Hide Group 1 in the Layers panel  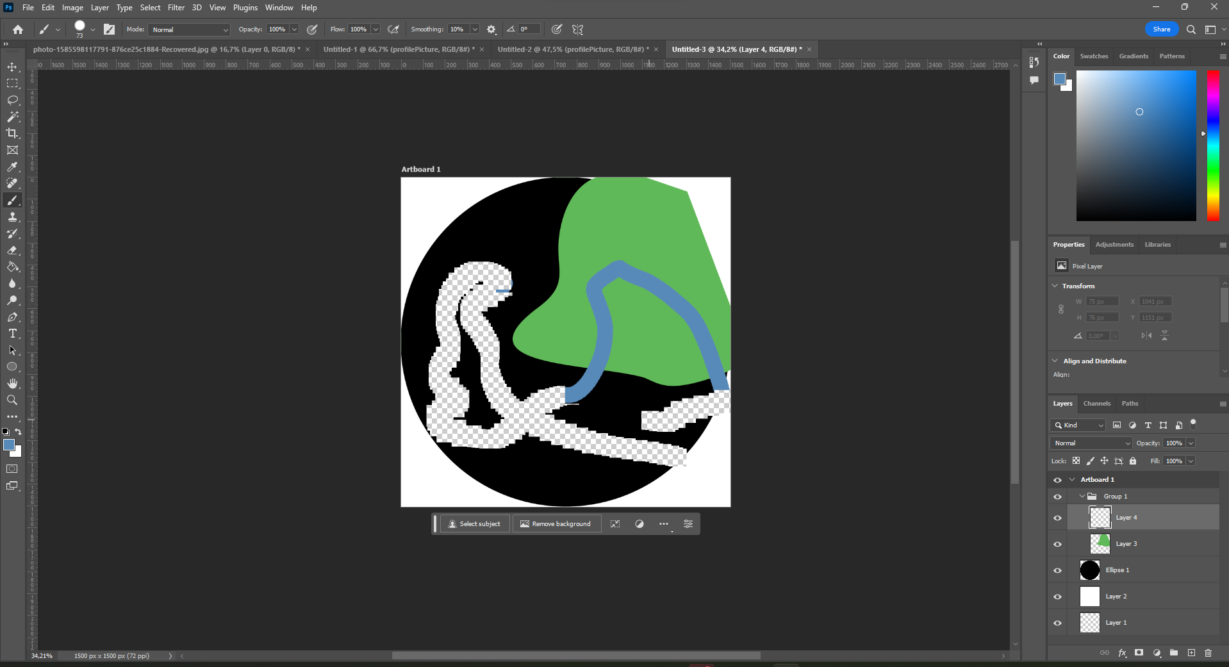[1057, 497]
